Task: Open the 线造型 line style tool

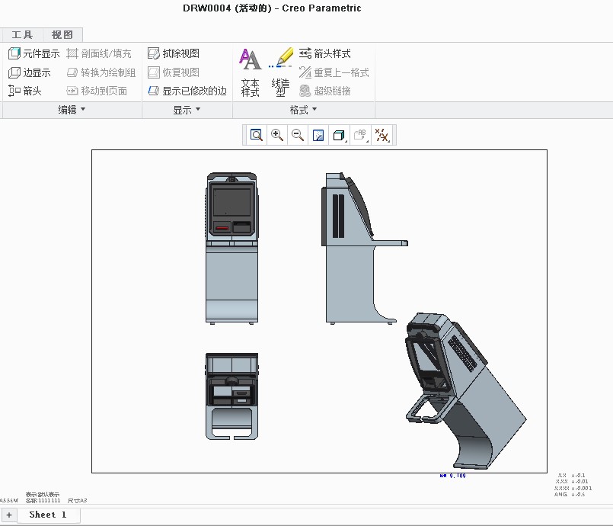Action: tap(281, 72)
